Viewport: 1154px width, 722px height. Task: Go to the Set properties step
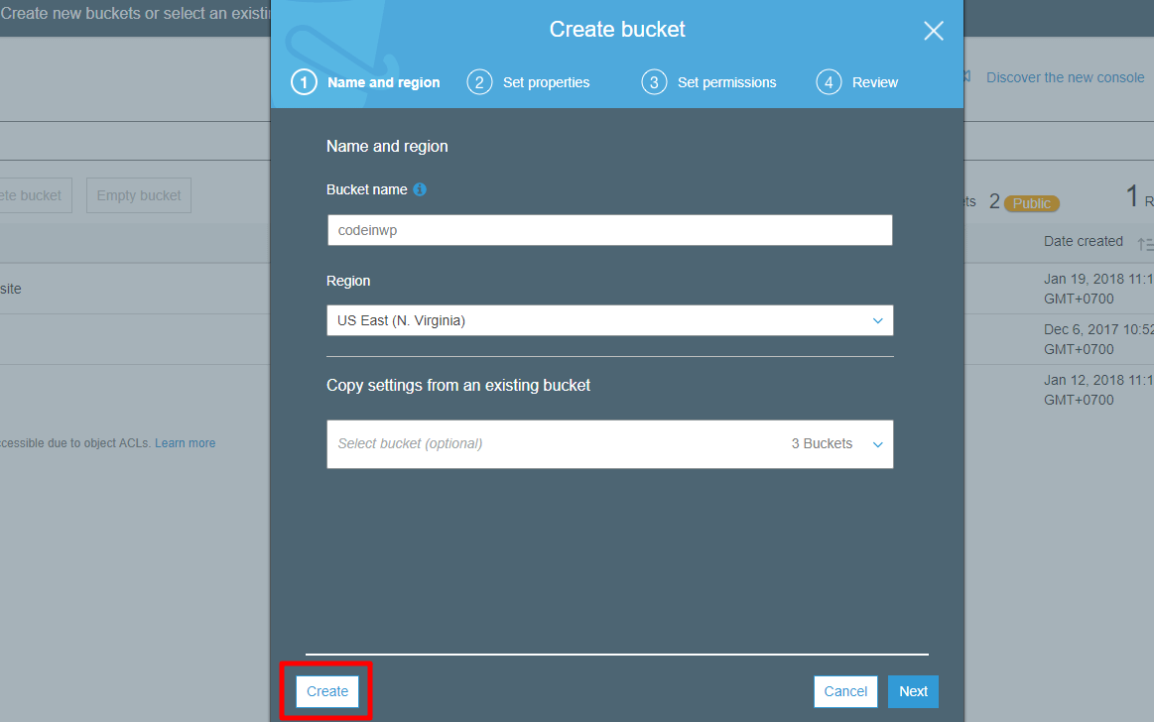546,82
